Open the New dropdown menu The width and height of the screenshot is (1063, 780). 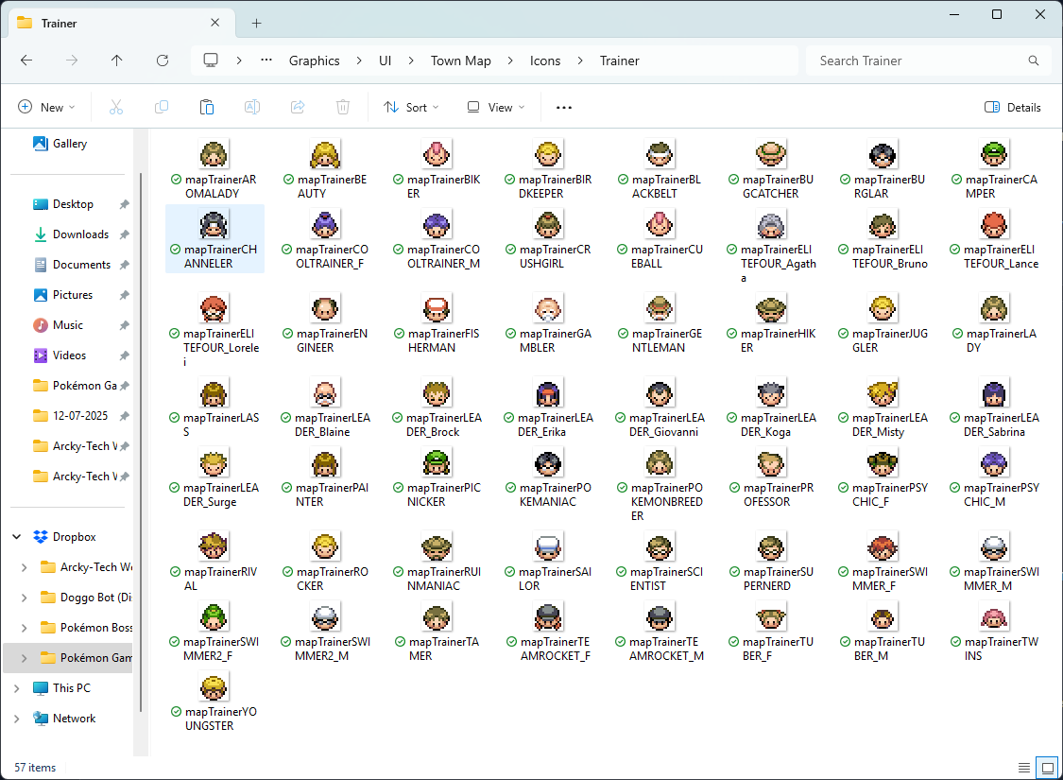[46, 107]
